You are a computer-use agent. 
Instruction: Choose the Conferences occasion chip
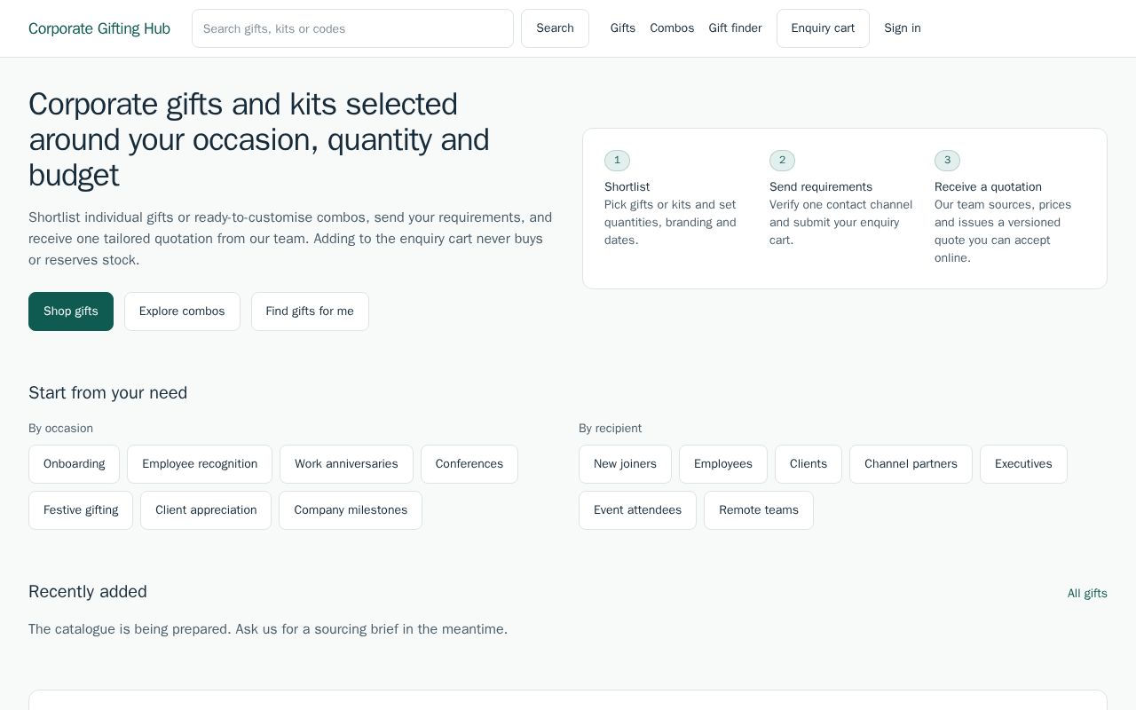click(469, 464)
